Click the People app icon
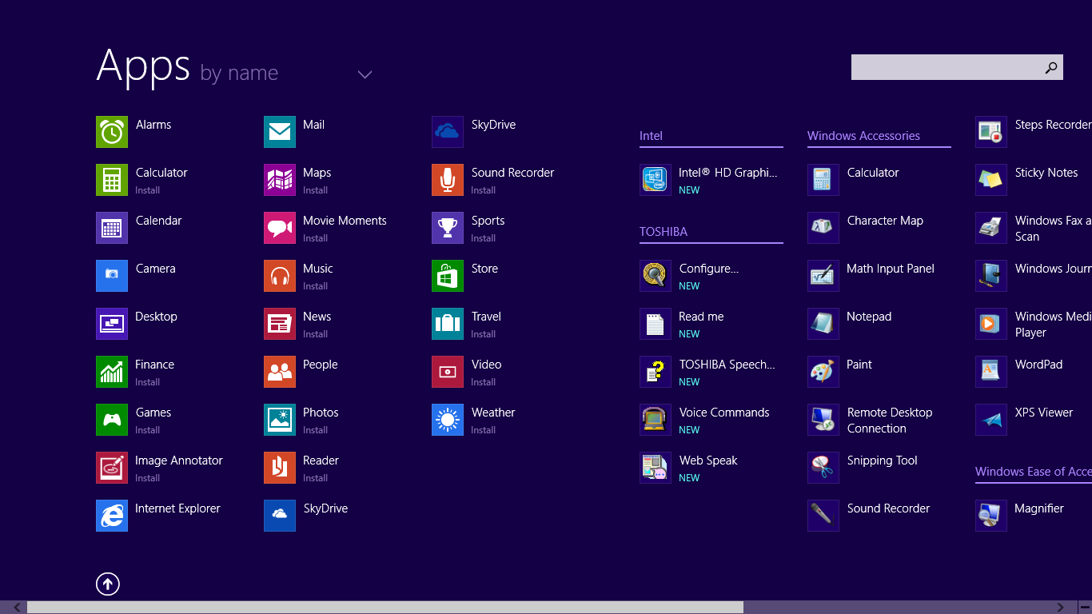This screenshot has width=1092, height=614. (x=280, y=372)
